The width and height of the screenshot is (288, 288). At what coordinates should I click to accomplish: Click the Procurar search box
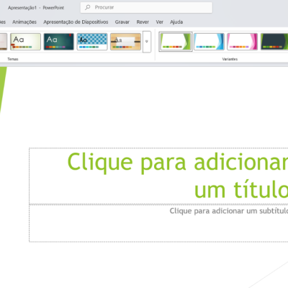pyautogui.click(x=146, y=7)
